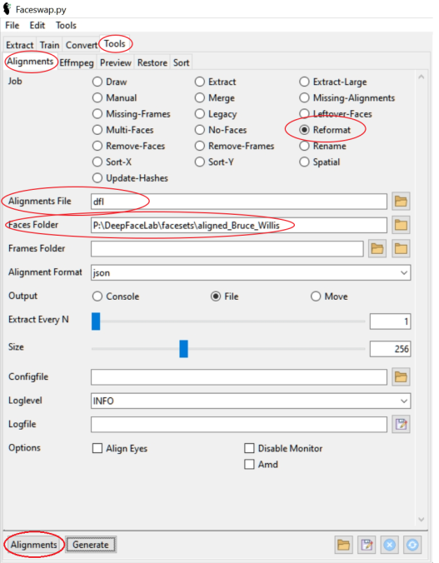This screenshot has width=439, height=563.
Task: Click bottom toolbar save config icon
Action: 367,545
